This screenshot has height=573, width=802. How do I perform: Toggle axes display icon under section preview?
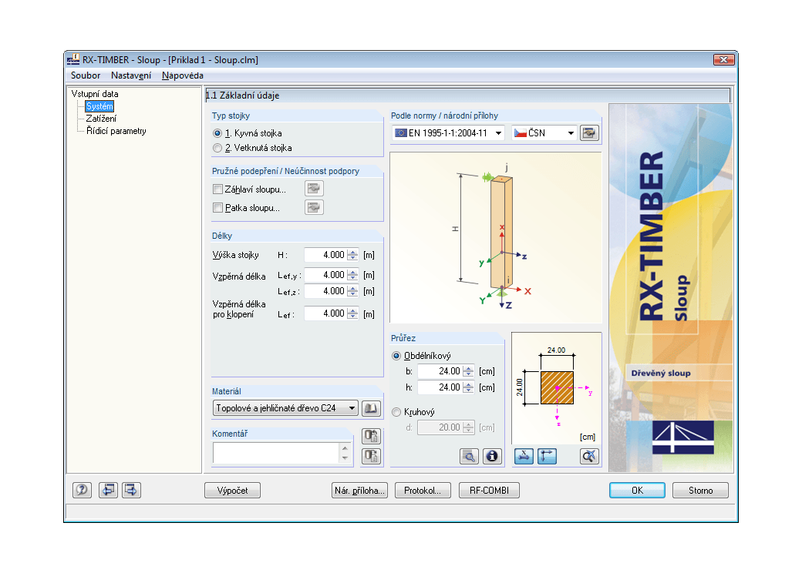547,456
